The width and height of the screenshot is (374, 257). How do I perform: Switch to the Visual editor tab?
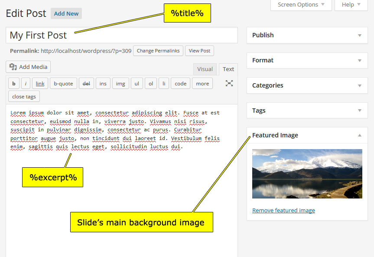pyautogui.click(x=205, y=69)
